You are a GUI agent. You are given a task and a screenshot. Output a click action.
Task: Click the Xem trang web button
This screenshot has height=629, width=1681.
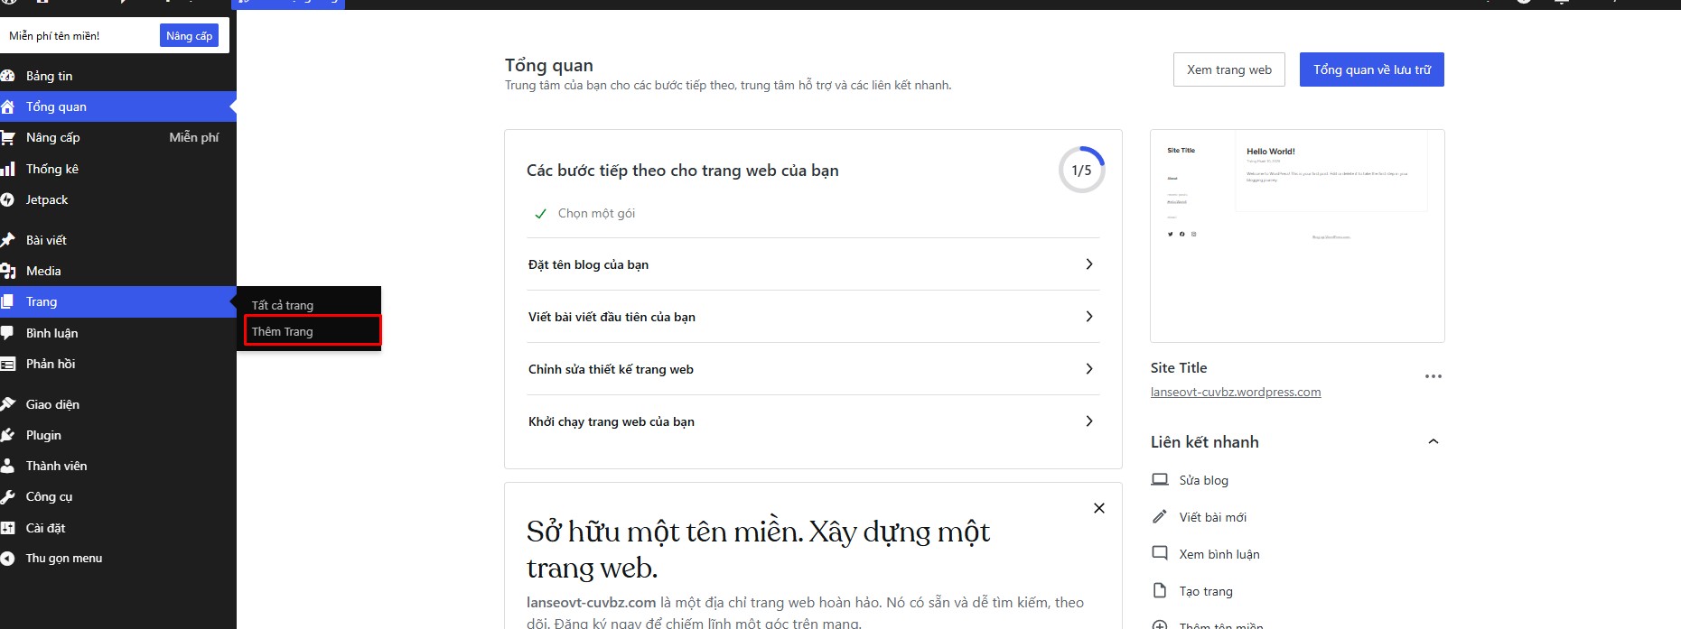[1228, 69]
